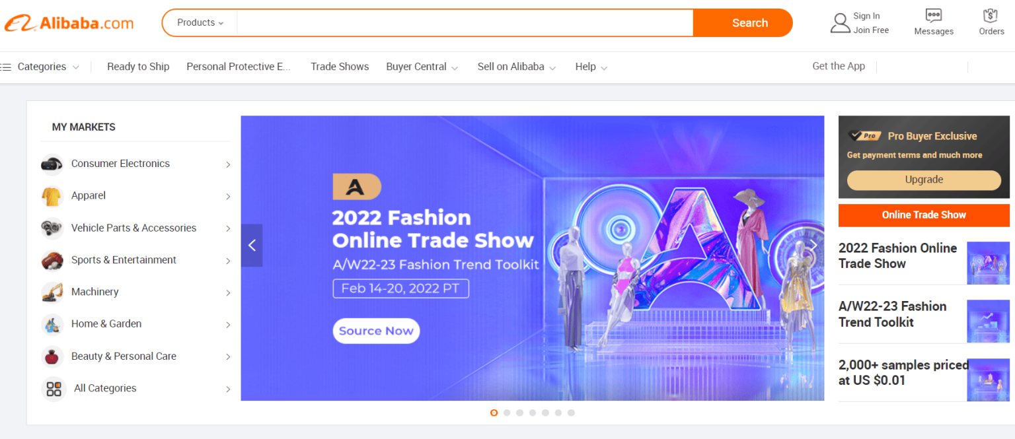
Task: Open the Trade Shows nav item
Action: coord(340,67)
